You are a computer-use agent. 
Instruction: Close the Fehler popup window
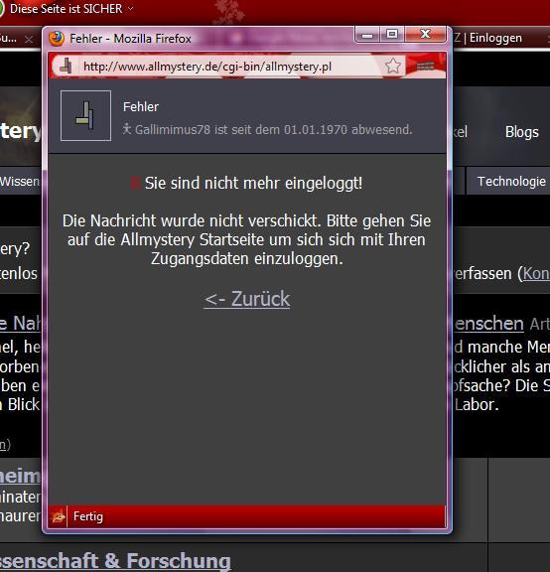tap(425, 35)
